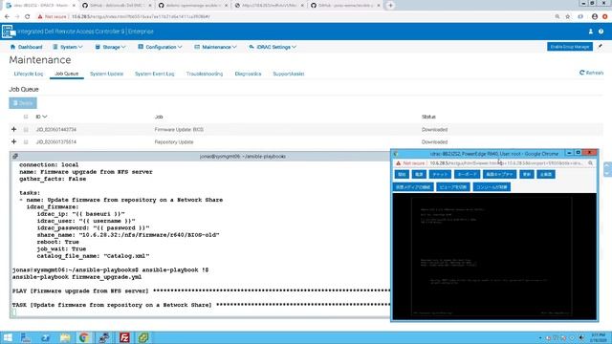The width and height of the screenshot is (612, 344).
Task: Select the text Firmware Update: BIOS
Action: 179,130
